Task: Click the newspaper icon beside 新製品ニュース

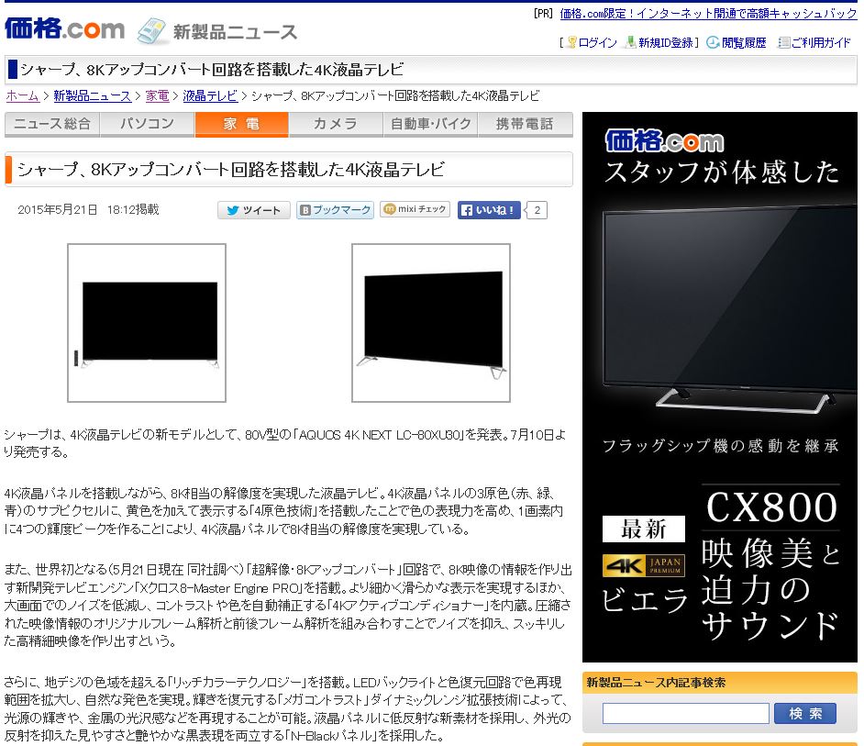Action: tap(151, 31)
